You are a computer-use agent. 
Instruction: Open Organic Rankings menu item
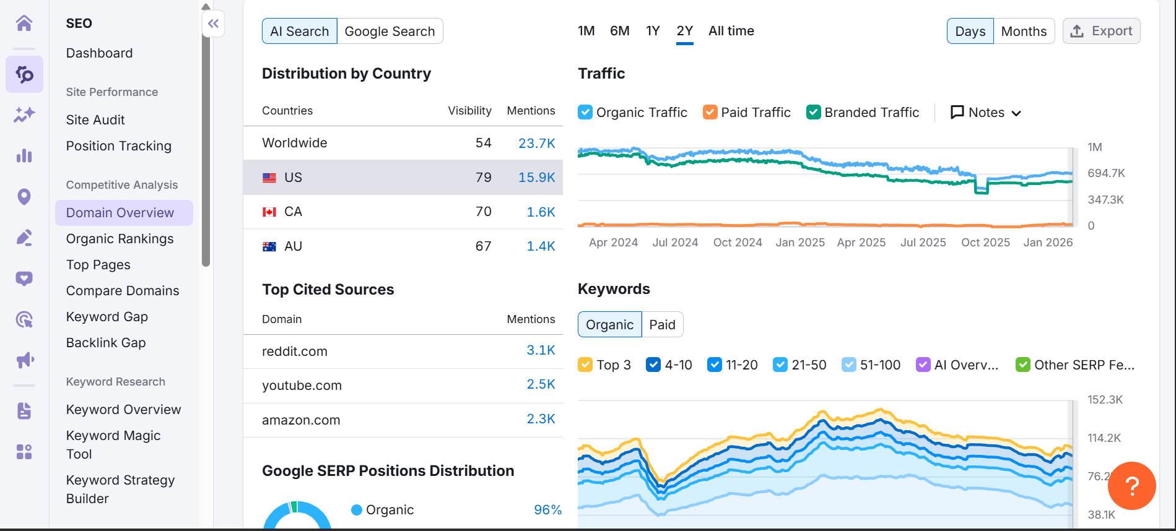[120, 239]
